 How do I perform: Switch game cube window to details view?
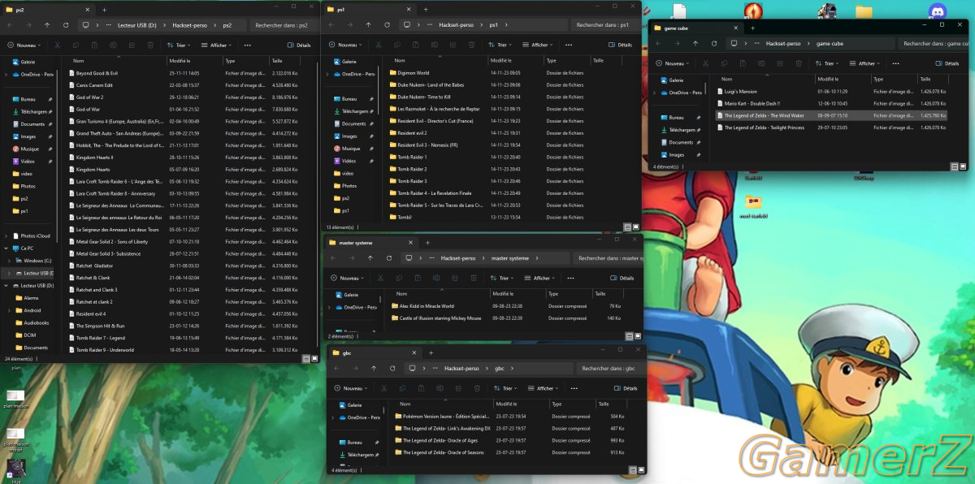pyautogui.click(x=955, y=166)
